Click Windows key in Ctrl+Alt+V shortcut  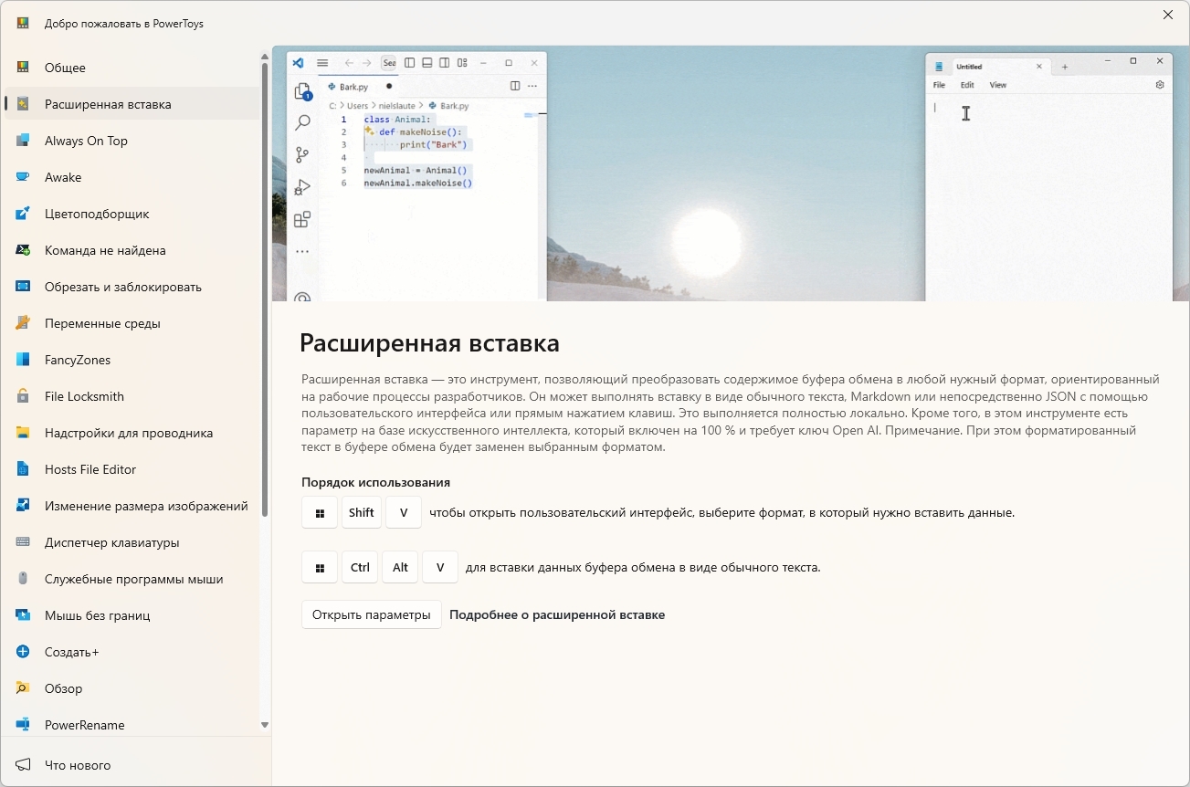point(320,567)
